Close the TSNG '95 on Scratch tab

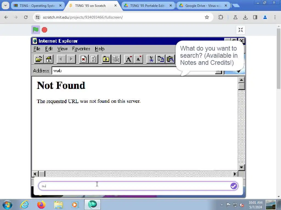[x=116, y=6]
